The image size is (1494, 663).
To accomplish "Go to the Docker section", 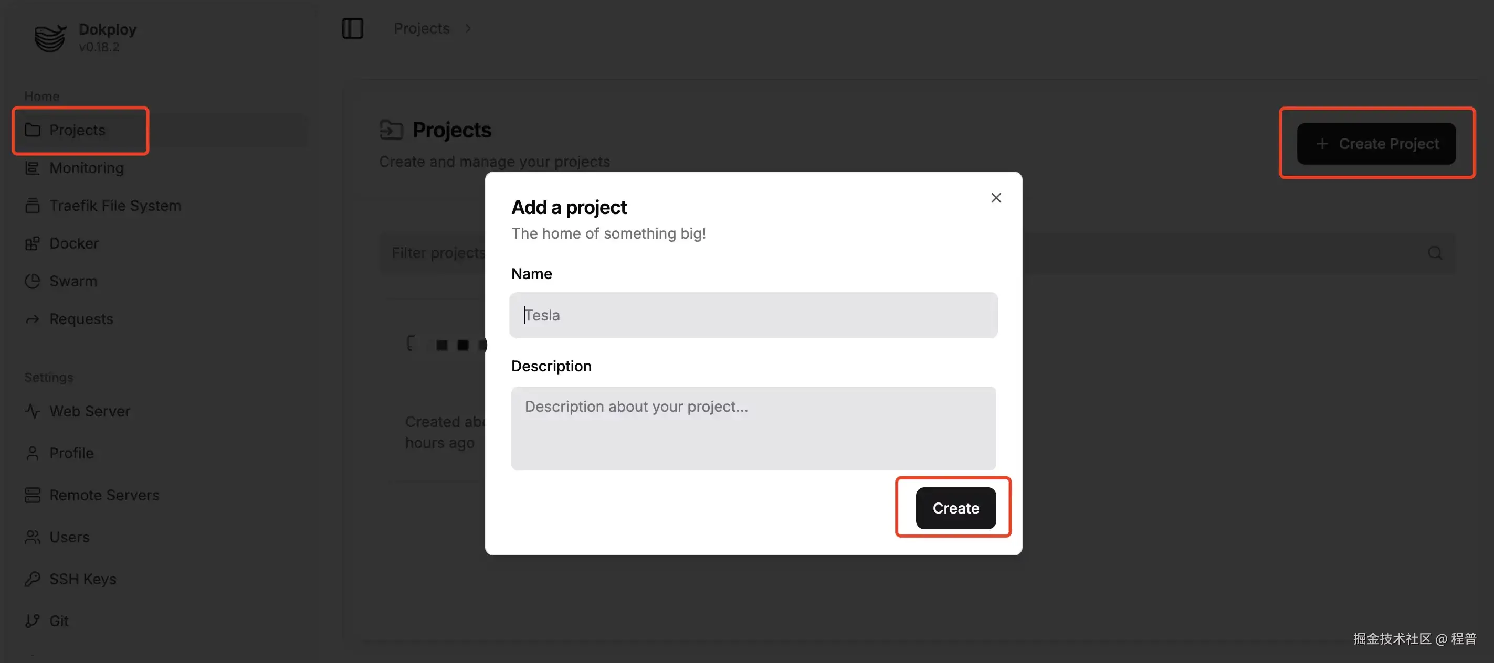I will pos(73,243).
